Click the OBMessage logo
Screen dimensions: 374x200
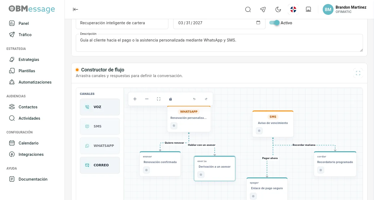pyautogui.click(x=32, y=9)
